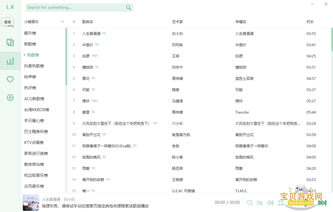
Task: Open favorites via the heart sidebar icon
Action: click(x=10, y=79)
